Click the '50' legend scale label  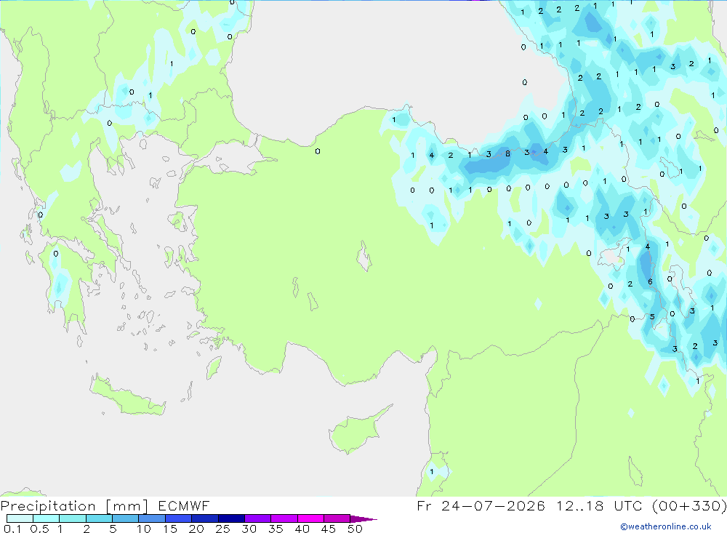[355, 529]
